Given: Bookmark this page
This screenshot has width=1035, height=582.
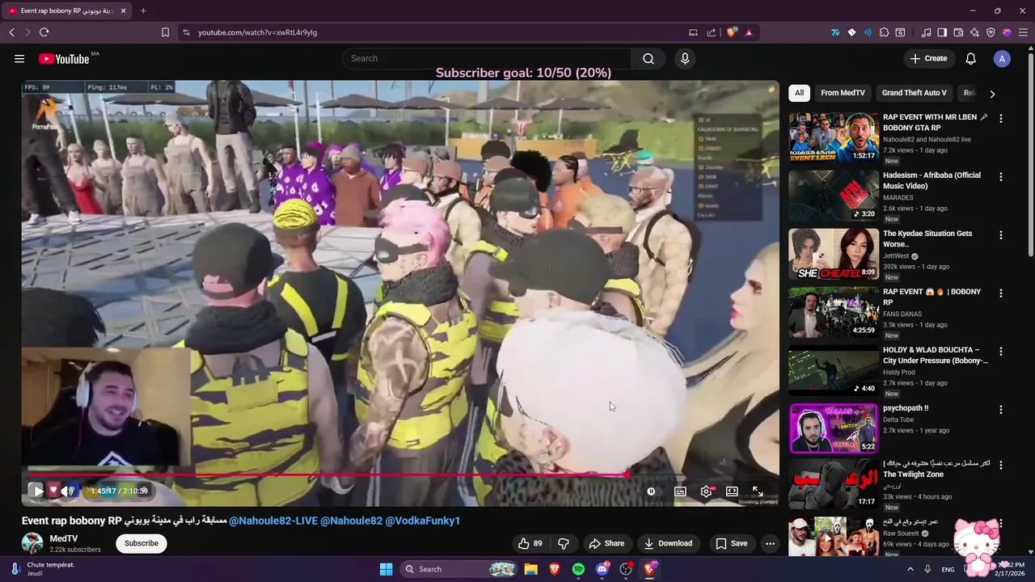Looking at the screenshot, I should coord(165,32).
